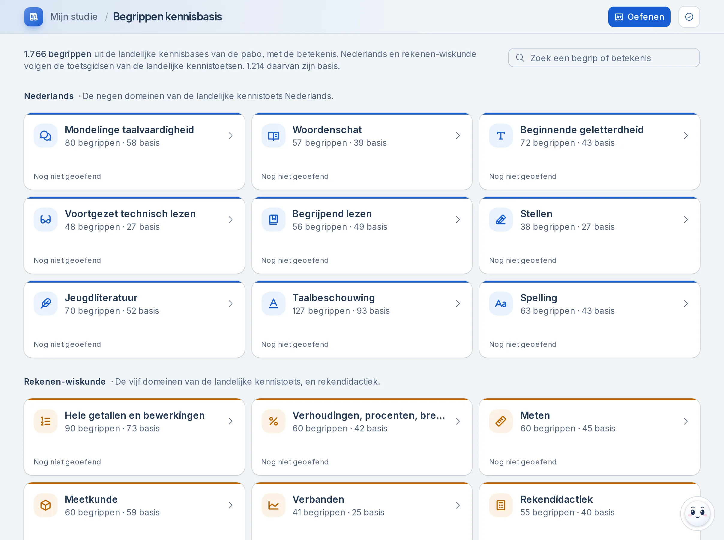This screenshot has width=724, height=540.
Task: Click the Beginnende geletterdheid letter T icon
Action: tap(501, 136)
